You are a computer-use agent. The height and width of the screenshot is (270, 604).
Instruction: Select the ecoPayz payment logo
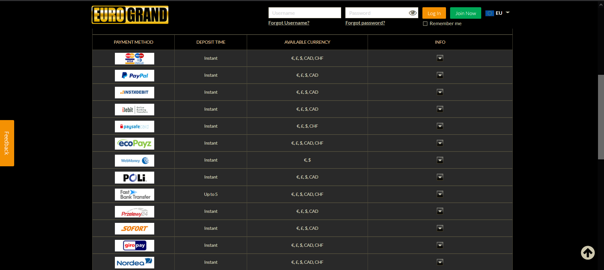(134, 143)
